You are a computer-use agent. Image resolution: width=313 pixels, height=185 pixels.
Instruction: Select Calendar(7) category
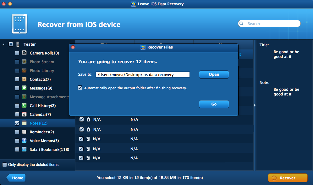(x=40, y=114)
